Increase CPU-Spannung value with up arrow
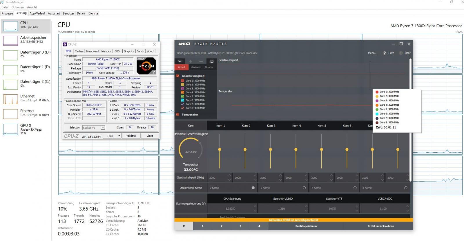This screenshot has width=464, height=241. coord(255,207)
